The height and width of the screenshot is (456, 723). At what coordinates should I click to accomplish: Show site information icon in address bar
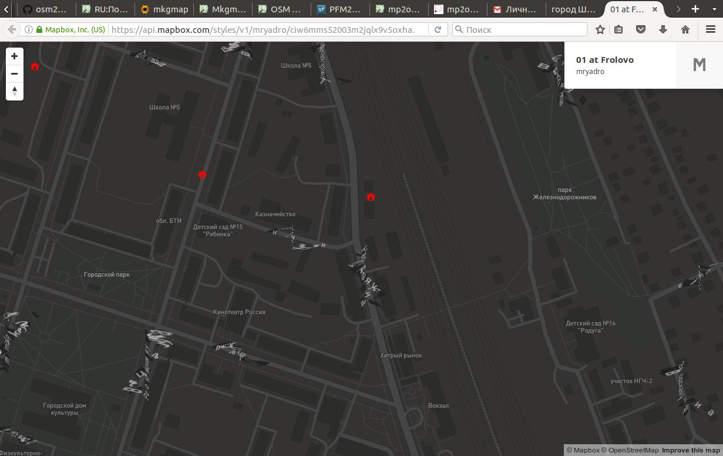[x=29, y=29]
